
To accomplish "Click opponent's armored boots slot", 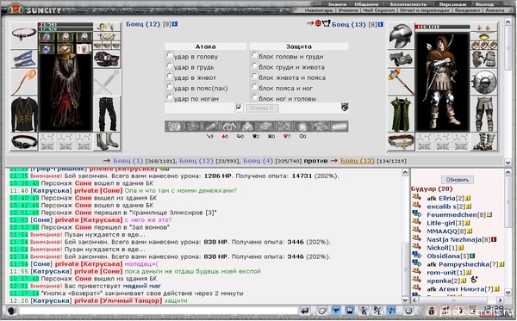I will pyautogui.click(x=483, y=142).
